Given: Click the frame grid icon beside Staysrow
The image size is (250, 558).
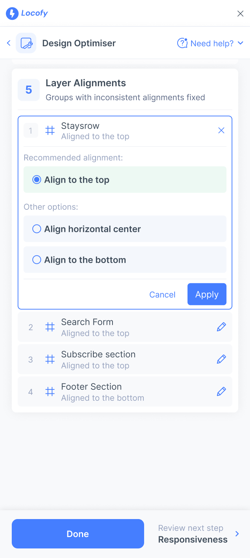Looking at the screenshot, I should point(50,130).
